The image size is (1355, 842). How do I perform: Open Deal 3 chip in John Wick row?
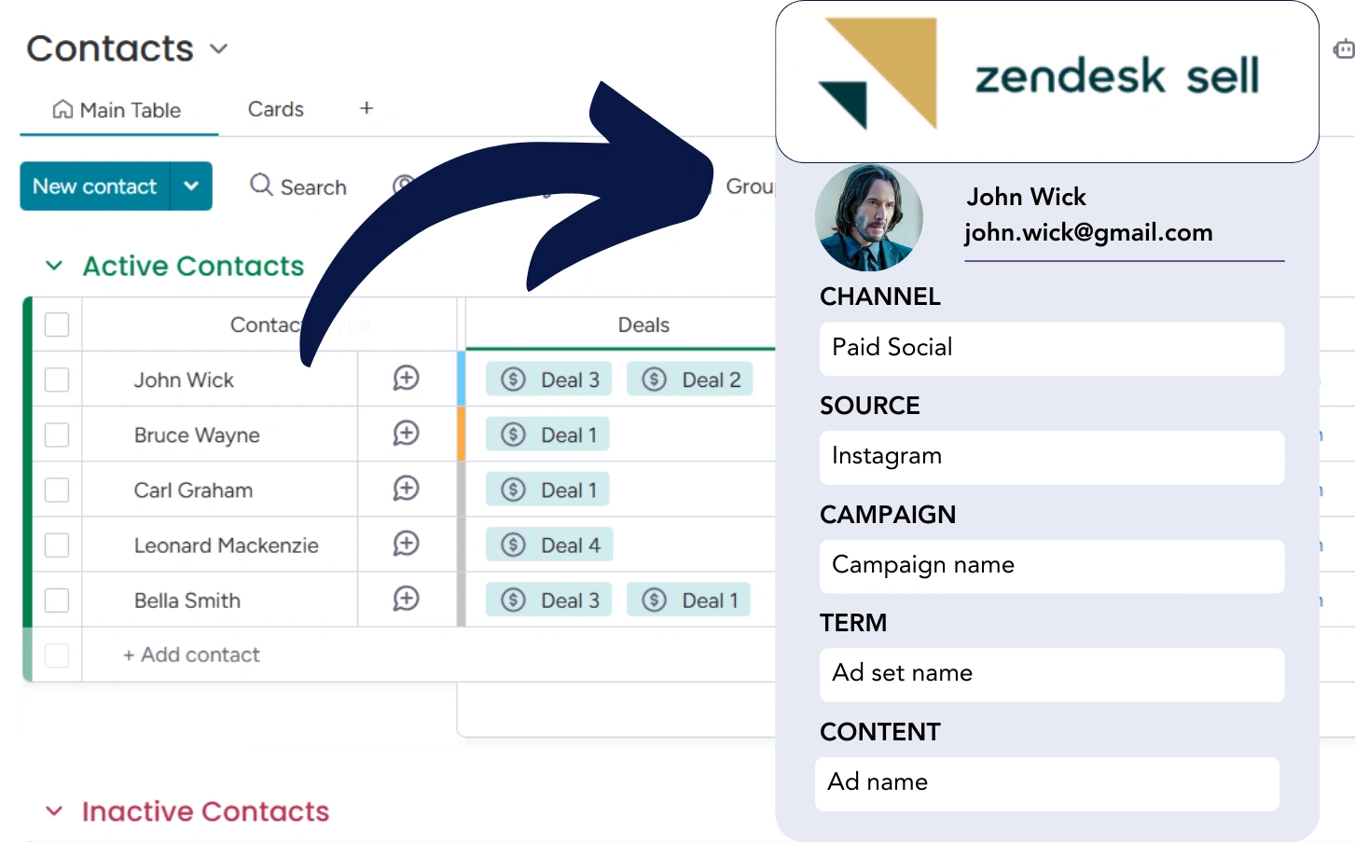click(x=549, y=380)
